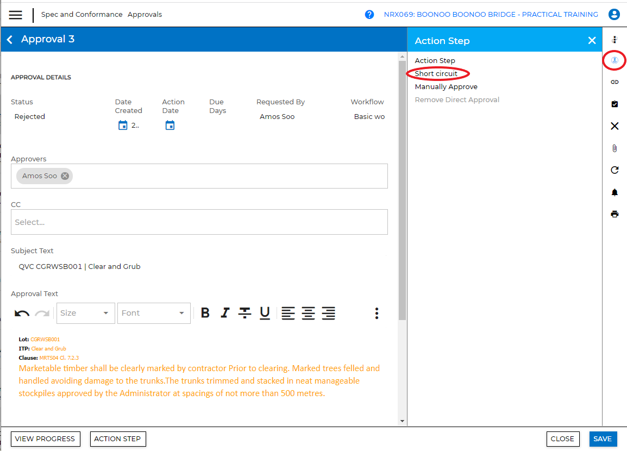
Task: Open the Size dropdown
Action: point(85,313)
